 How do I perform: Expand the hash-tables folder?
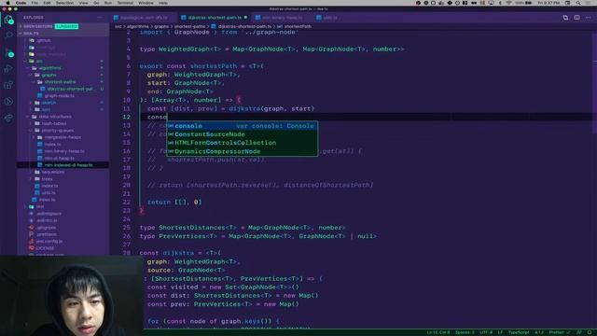tap(62, 123)
